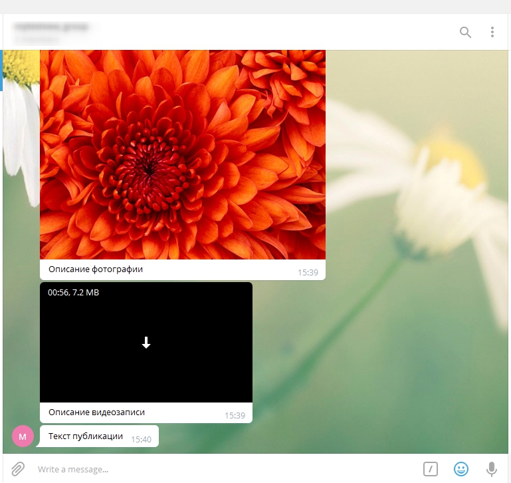The width and height of the screenshot is (511, 483).
Task: Click the microphone voice message icon
Action: point(492,469)
